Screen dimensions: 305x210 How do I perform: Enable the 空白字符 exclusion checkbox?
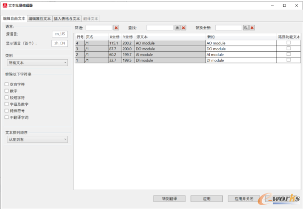click(6, 84)
